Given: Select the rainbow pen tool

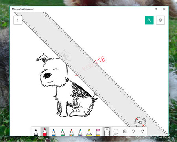Looking at the screenshot, I should [x=72, y=132].
